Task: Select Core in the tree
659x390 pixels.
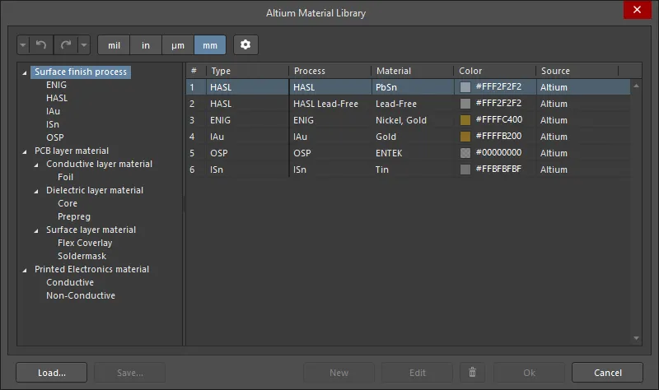Action: (x=68, y=203)
